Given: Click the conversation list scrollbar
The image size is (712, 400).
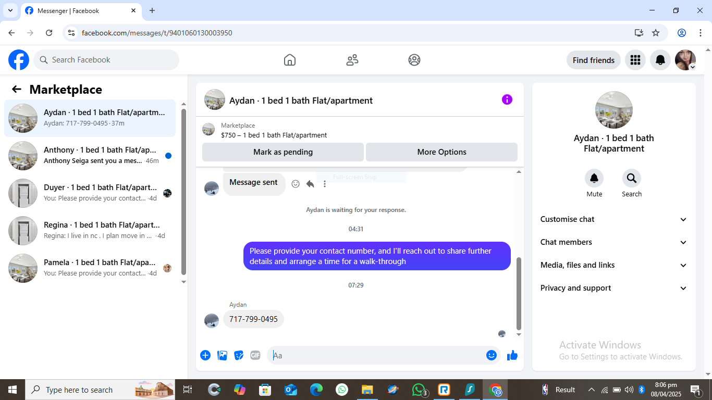Looking at the screenshot, I should click(x=183, y=192).
